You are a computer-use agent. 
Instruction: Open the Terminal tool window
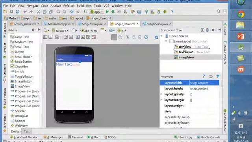pyautogui.click(x=75, y=137)
